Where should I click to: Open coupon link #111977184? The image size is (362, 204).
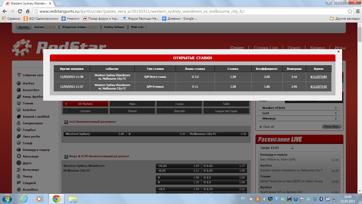[x=318, y=77]
